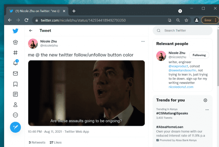The height and width of the screenshot is (147, 219).
Task: Click the GIF image in the tweet
Action: 86,93
